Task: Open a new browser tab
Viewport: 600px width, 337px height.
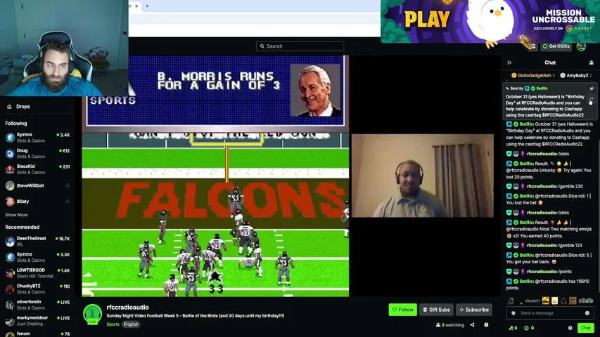Action: (x=147, y=6)
